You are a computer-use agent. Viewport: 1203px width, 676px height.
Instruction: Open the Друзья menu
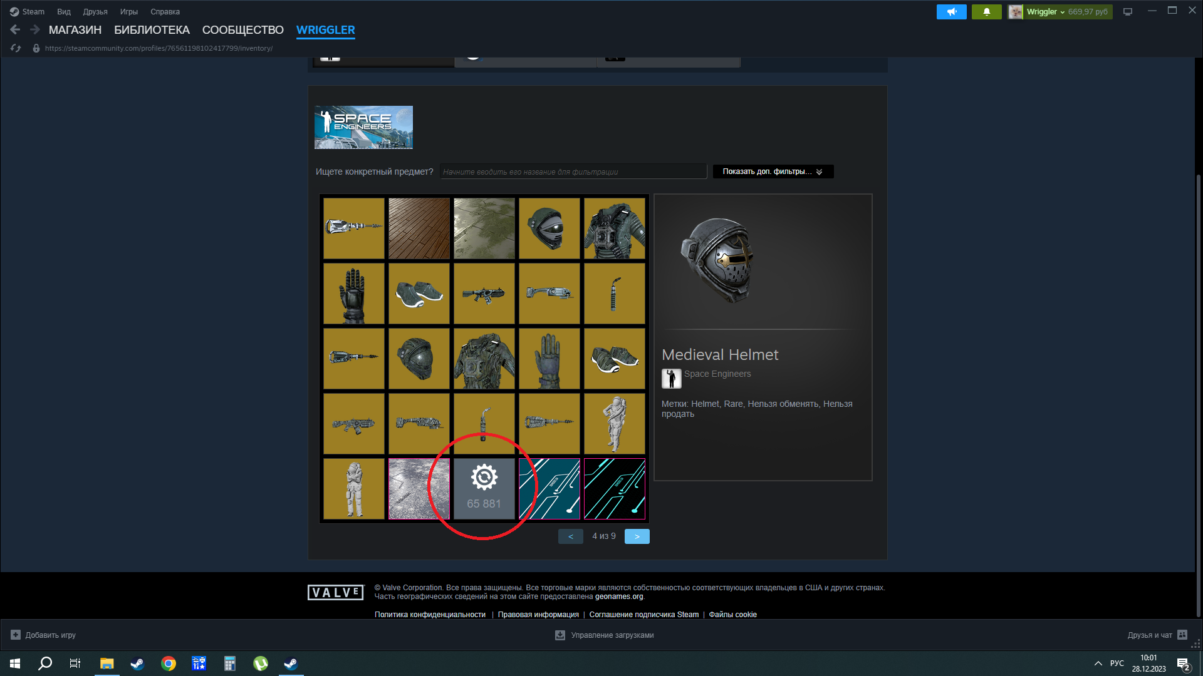click(x=95, y=12)
